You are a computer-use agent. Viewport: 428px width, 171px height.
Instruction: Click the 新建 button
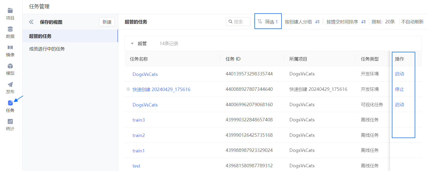tap(107, 22)
